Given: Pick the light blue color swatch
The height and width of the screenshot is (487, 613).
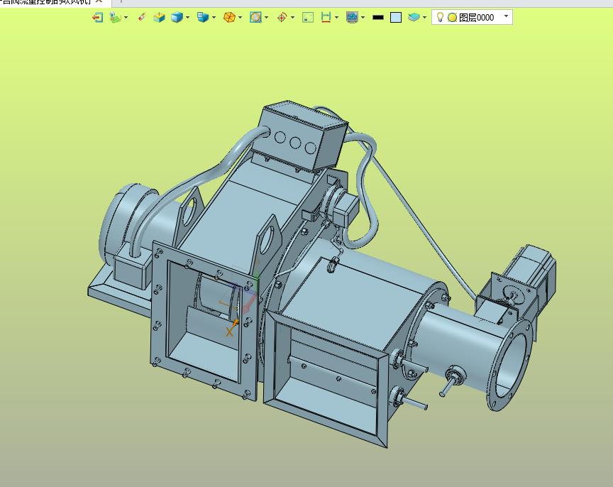Looking at the screenshot, I should click(x=396, y=17).
